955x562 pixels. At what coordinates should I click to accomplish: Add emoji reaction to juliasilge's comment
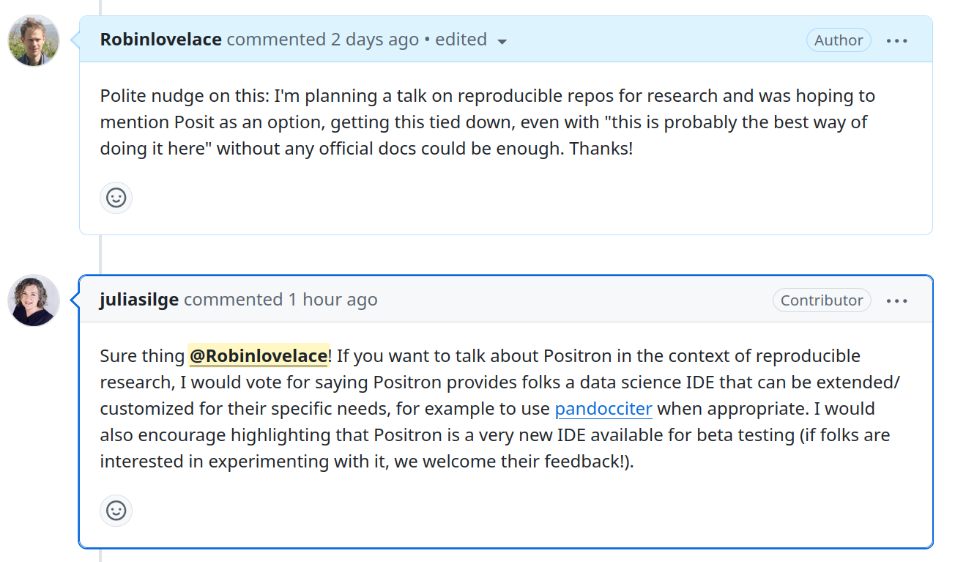[116, 511]
